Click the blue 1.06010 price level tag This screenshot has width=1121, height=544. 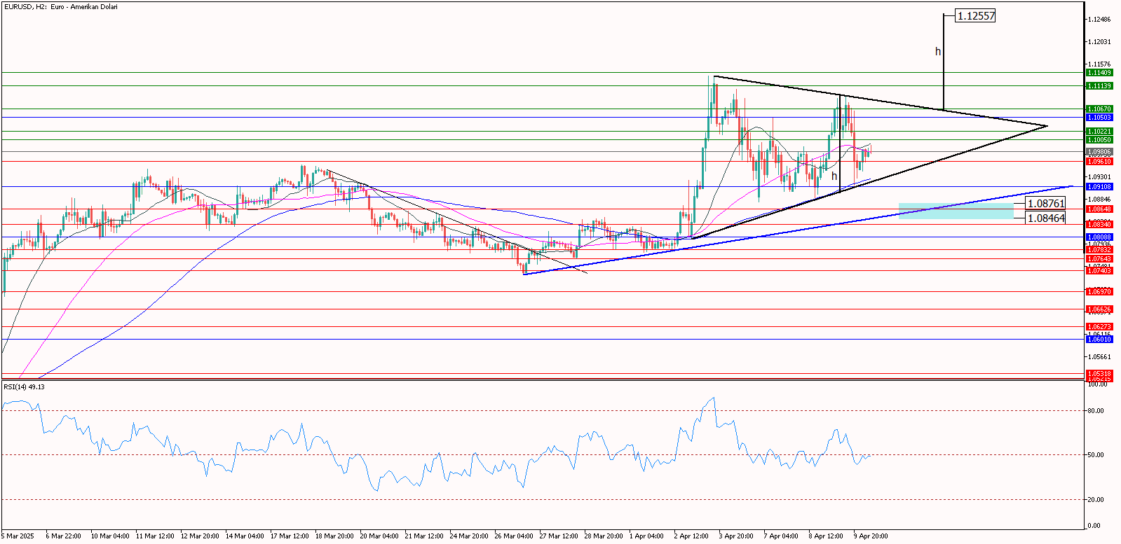pyautogui.click(x=1099, y=340)
